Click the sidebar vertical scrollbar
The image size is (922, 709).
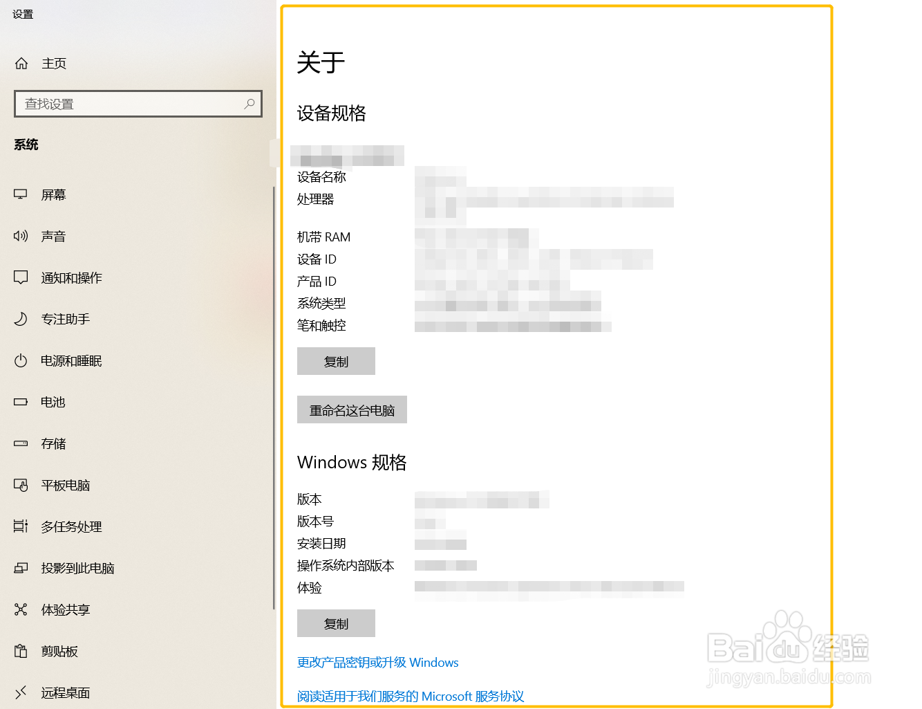click(274, 398)
